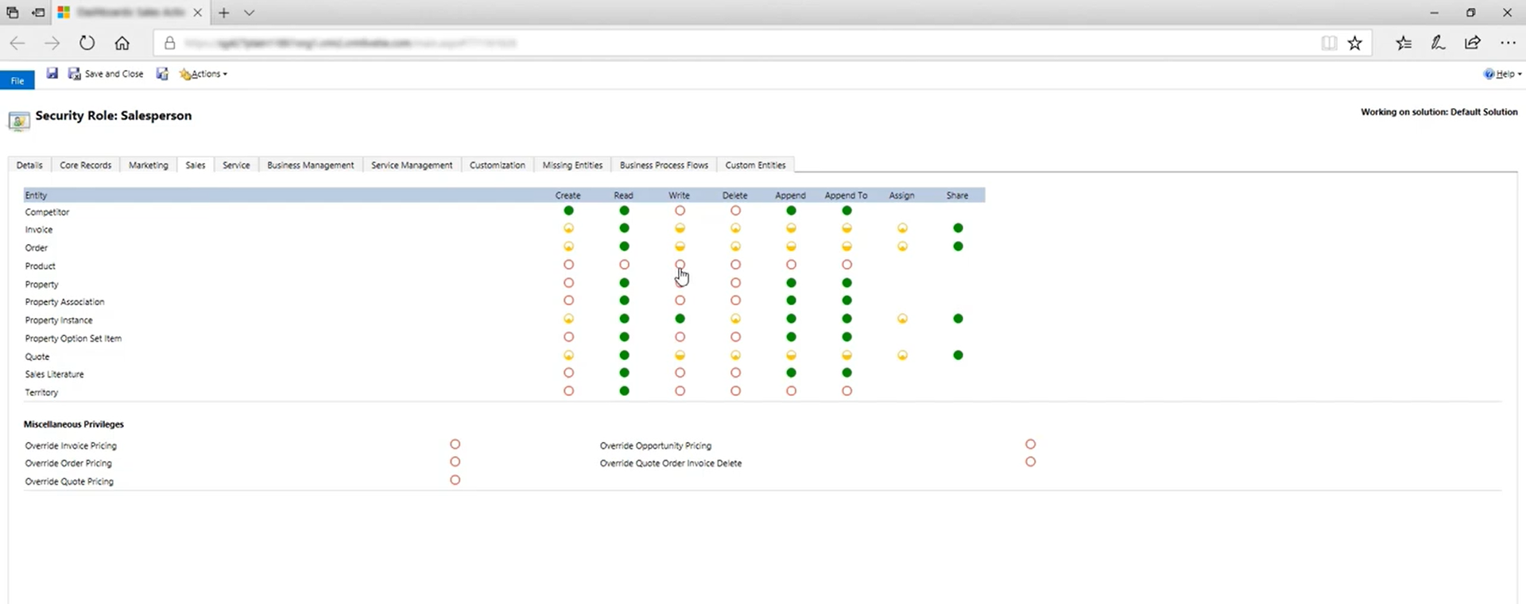This screenshot has width=1526, height=604.
Task: Click the Append To column header
Action: coord(846,196)
